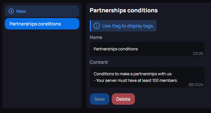Focus the Name input field
211x113 pixels.
point(147,49)
